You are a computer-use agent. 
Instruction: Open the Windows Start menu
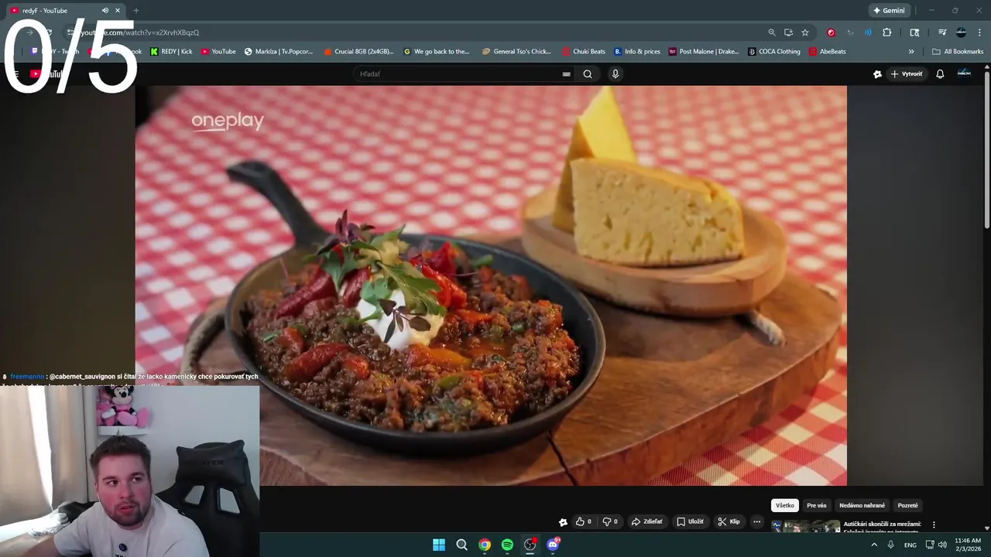click(x=439, y=545)
